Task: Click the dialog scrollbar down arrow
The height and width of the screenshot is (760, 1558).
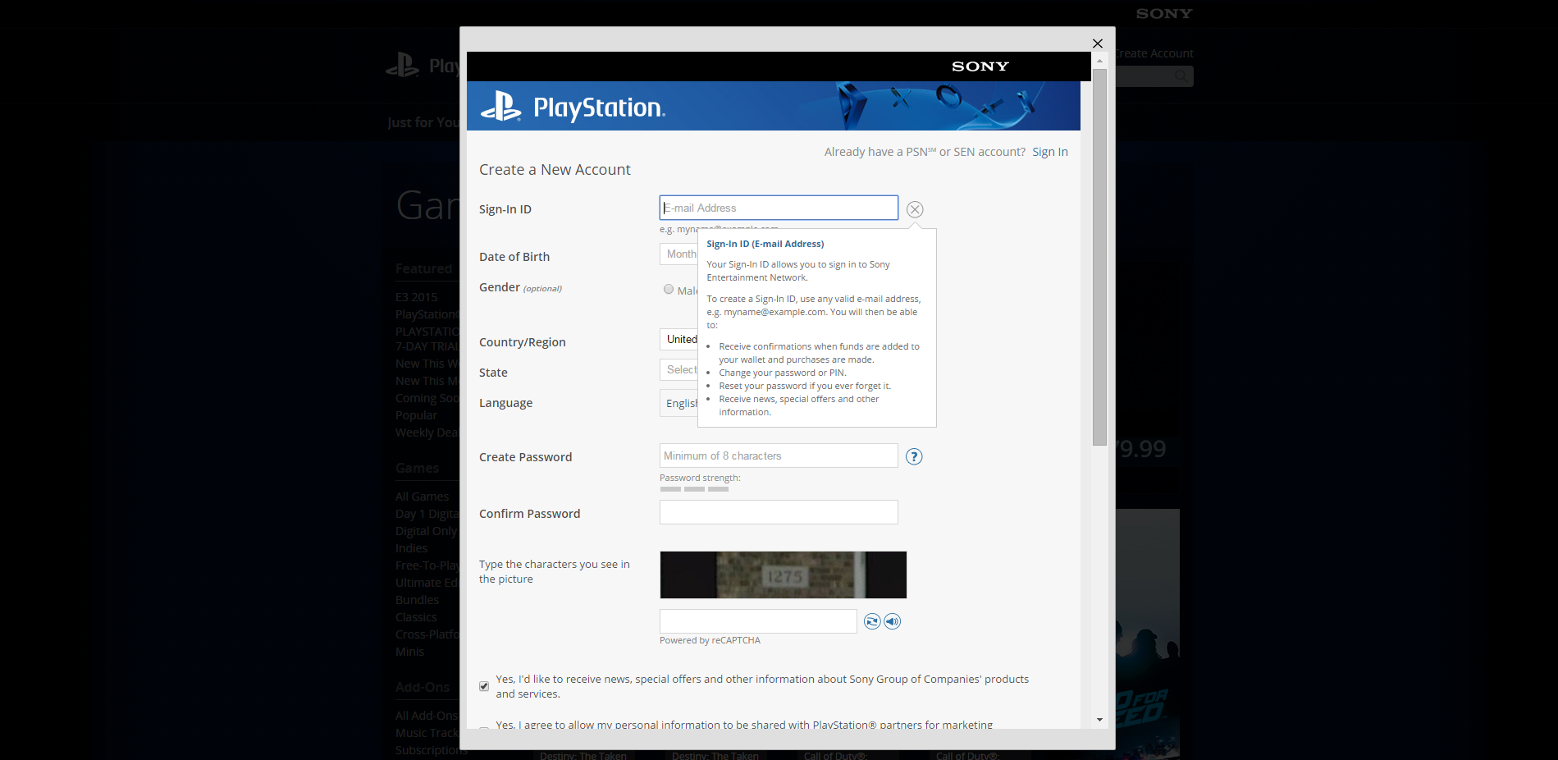Action: coord(1099,721)
